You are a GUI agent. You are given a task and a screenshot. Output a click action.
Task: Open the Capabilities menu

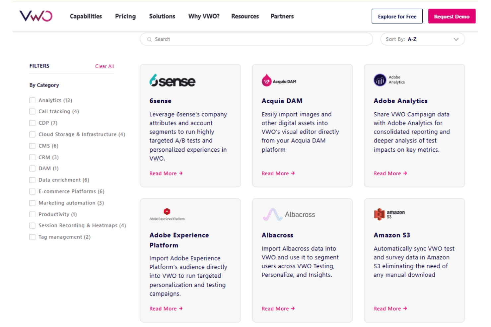coord(86,16)
